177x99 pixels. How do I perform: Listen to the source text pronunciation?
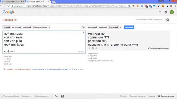tap(5, 51)
